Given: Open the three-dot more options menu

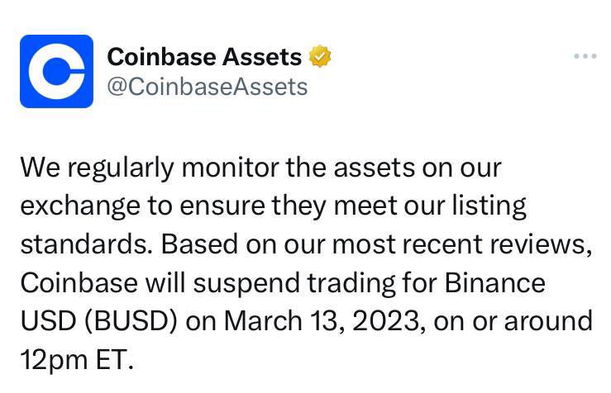Looking at the screenshot, I should [x=585, y=56].
